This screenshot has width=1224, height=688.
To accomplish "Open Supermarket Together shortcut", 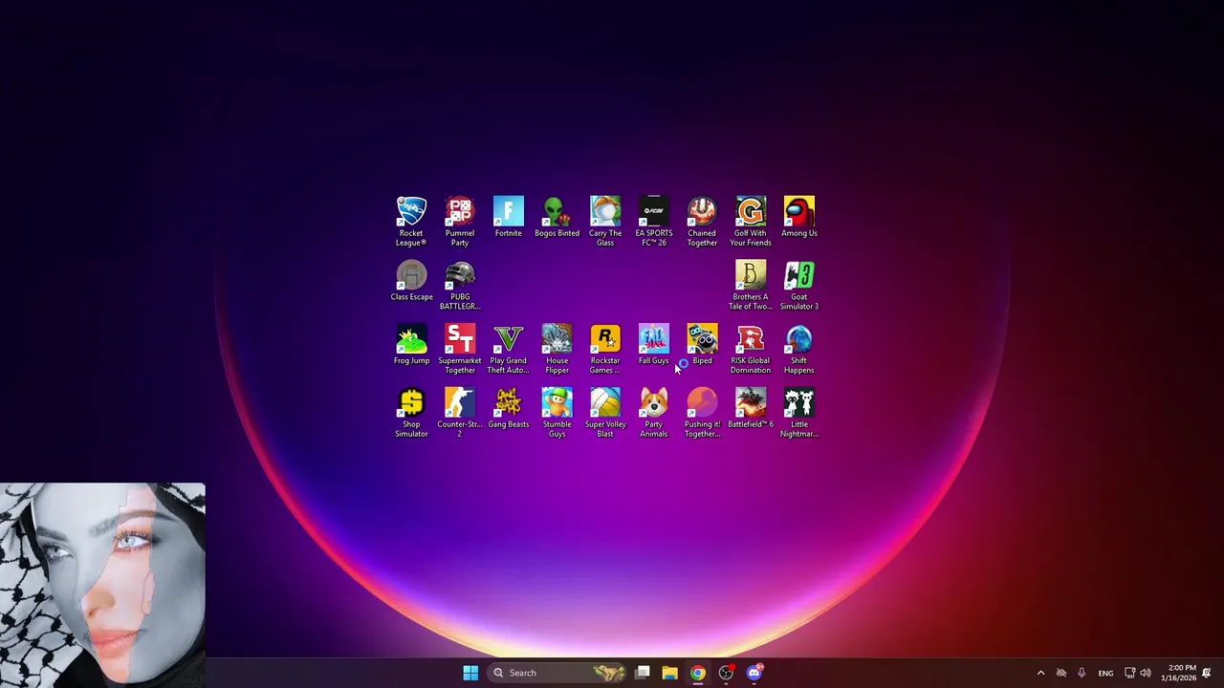I will (x=460, y=350).
